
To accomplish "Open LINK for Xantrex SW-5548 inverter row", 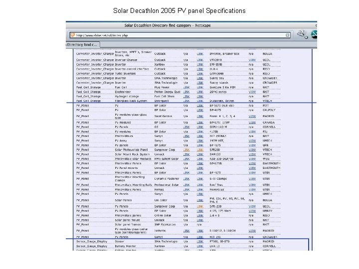I will pos(200,64).
